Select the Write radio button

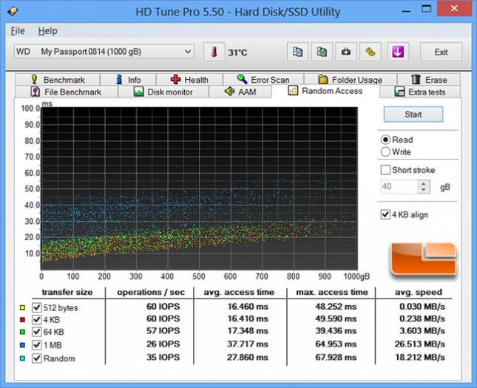coord(385,152)
